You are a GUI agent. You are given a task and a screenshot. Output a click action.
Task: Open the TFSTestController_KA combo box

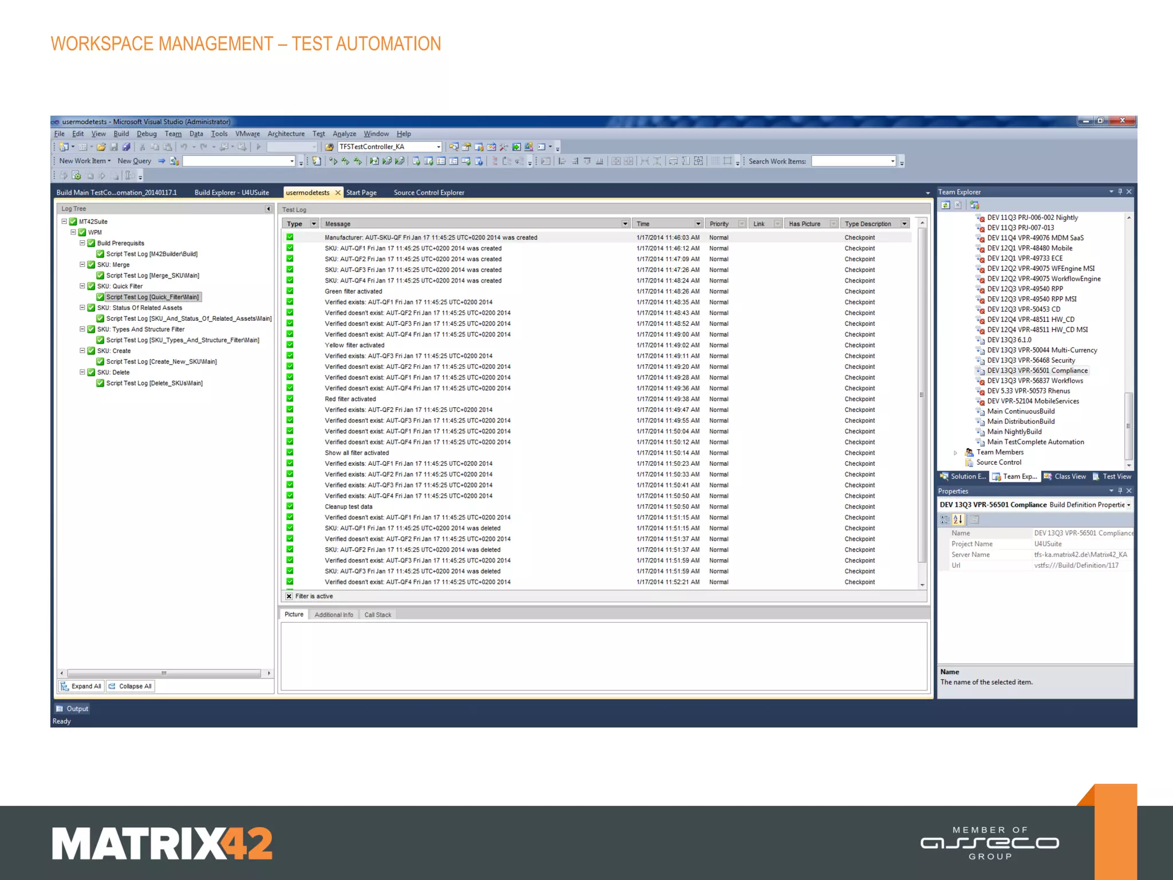pos(390,147)
